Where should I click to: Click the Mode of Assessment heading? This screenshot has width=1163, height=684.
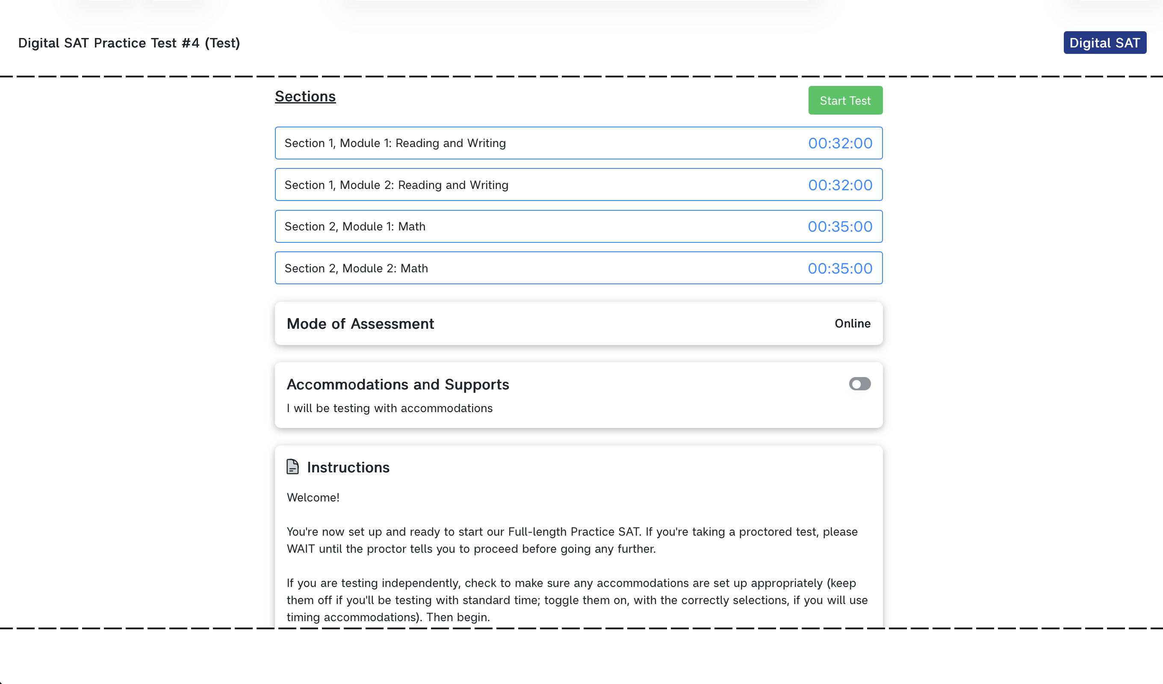click(x=360, y=324)
